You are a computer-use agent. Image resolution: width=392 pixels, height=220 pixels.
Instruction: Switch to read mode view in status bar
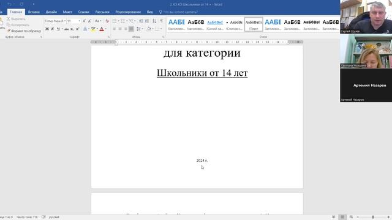pyautogui.click(x=334, y=218)
